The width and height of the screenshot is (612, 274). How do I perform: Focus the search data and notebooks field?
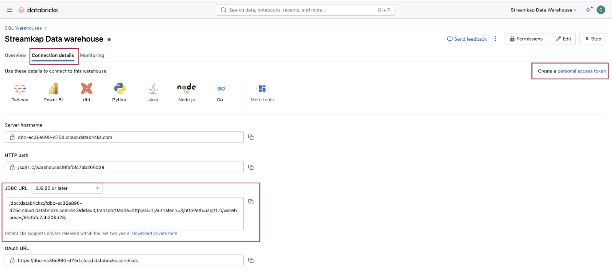point(305,10)
